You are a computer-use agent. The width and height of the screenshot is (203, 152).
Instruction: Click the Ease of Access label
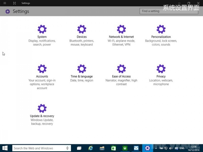tap(121, 76)
